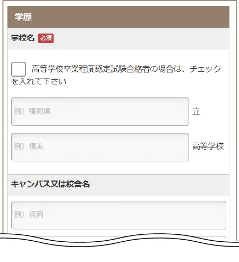Click the 学校名 field label
The image size is (239, 262).
tap(23, 38)
